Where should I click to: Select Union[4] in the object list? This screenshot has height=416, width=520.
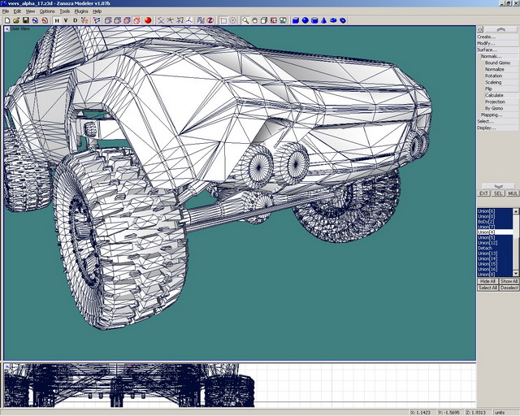(487, 232)
